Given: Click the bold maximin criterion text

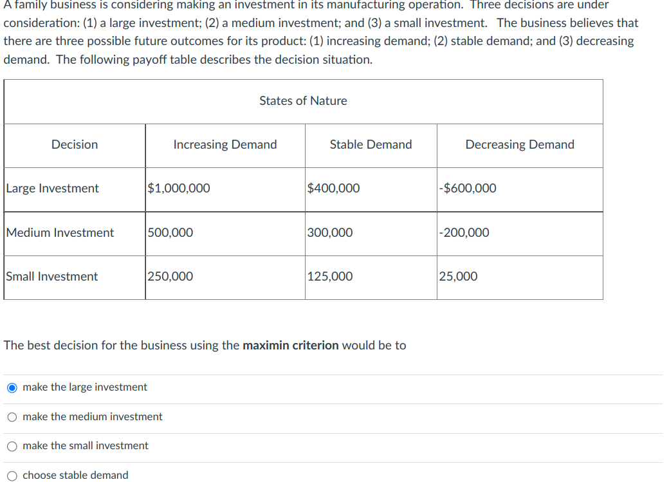Looking at the screenshot, I should (291, 345).
